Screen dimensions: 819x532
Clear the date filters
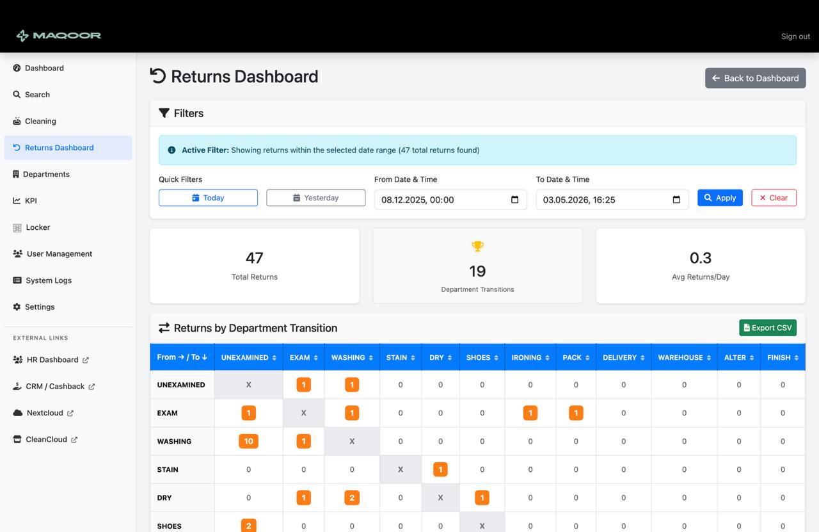pos(774,198)
